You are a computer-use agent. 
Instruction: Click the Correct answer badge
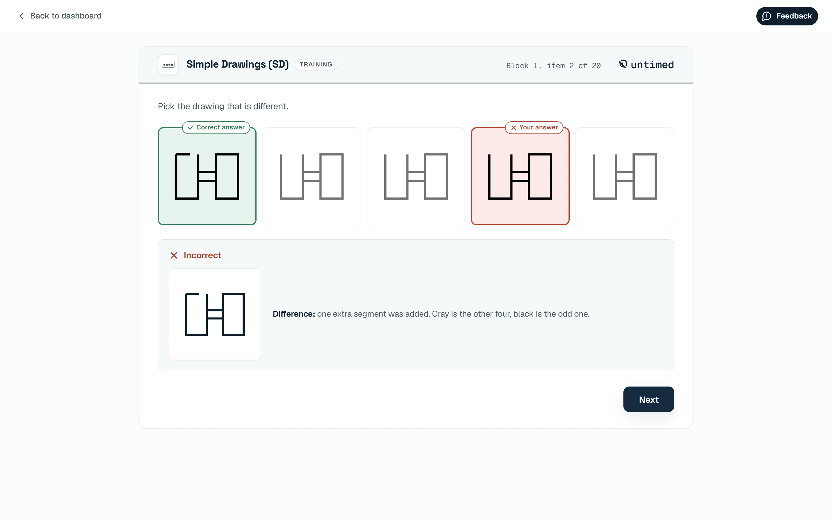(216, 127)
